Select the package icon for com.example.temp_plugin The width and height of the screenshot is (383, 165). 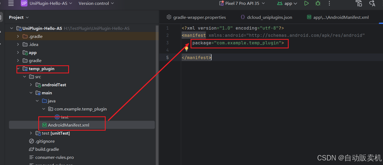coord(50,109)
